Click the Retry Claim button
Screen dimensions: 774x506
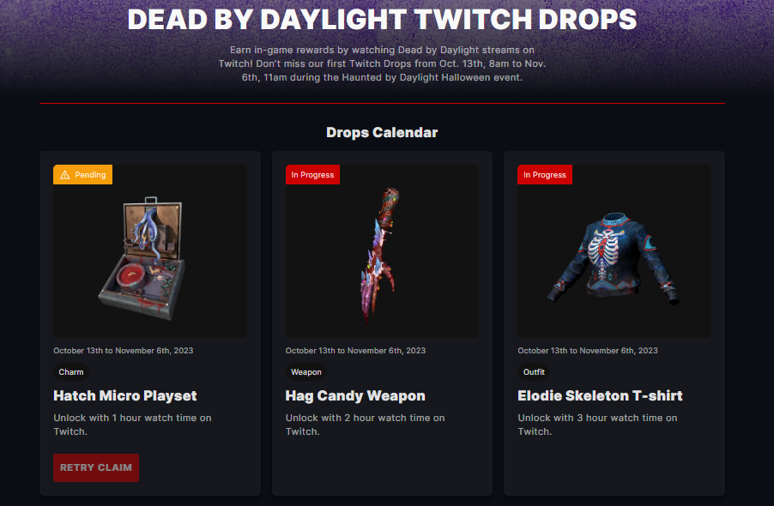coord(96,467)
